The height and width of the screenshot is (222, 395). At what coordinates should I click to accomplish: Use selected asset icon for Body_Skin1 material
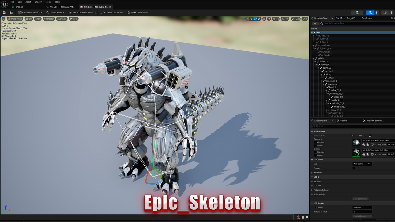coord(364,154)
